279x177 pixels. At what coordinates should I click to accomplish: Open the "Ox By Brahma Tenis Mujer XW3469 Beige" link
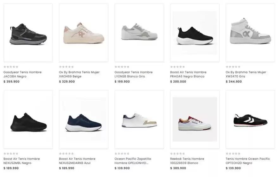pyautogui.click(x=79, y=74)
